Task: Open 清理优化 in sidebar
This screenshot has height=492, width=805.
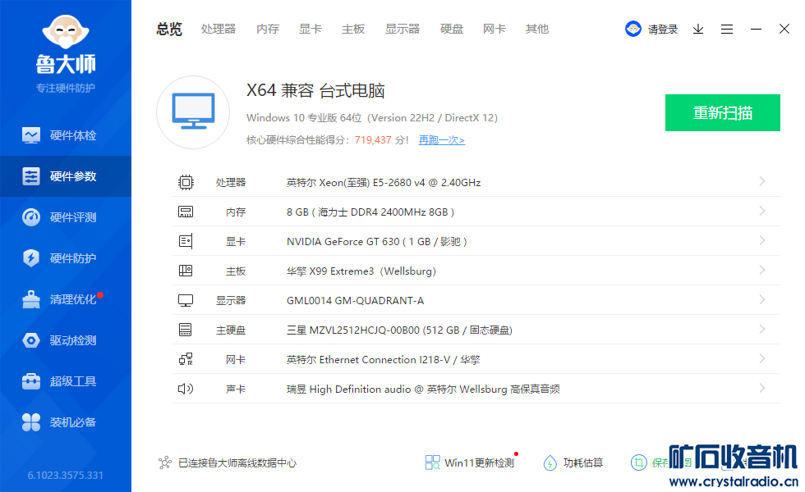Action: tap(66, 299)
